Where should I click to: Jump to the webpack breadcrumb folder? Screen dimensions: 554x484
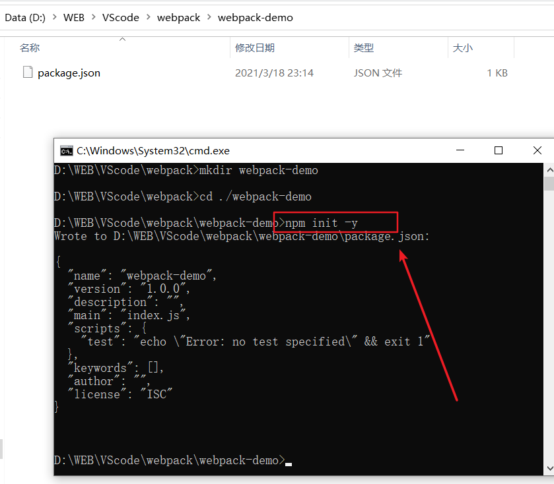point(178,18)
